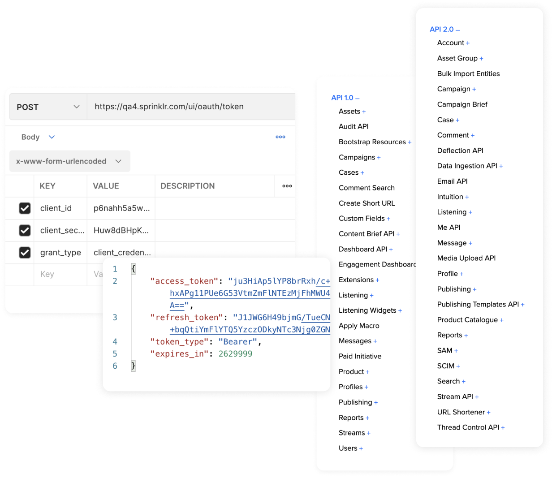Expand the Listening Widgets entry
The image size is (552, 478).
(x=400, y=310)
